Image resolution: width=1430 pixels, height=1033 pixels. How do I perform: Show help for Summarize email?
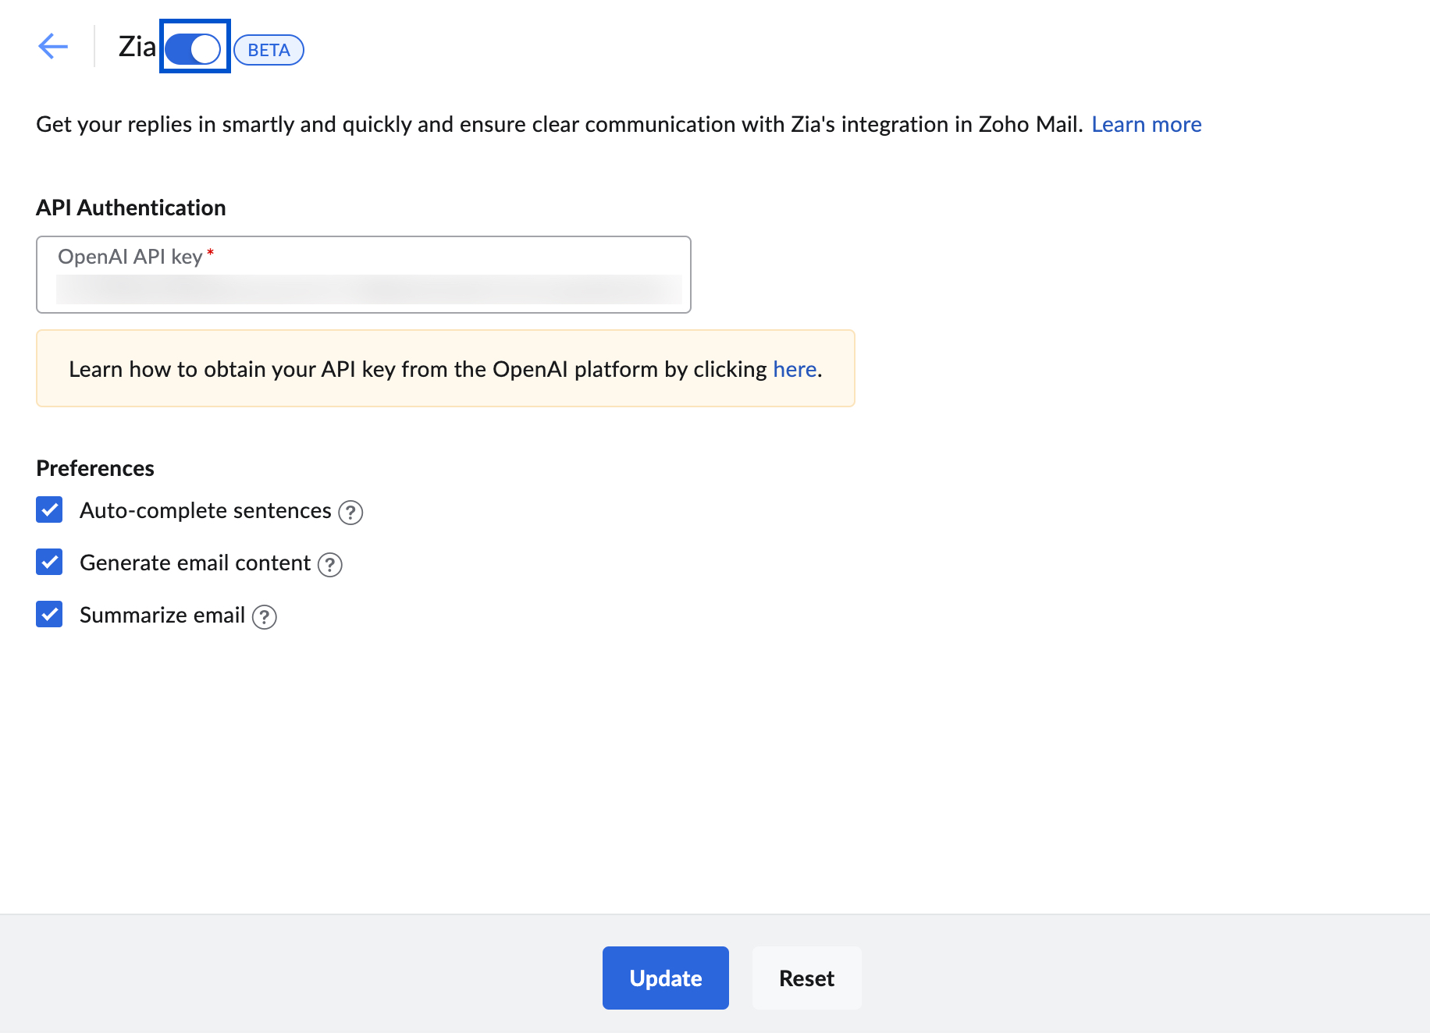click(x=264, y=616)
